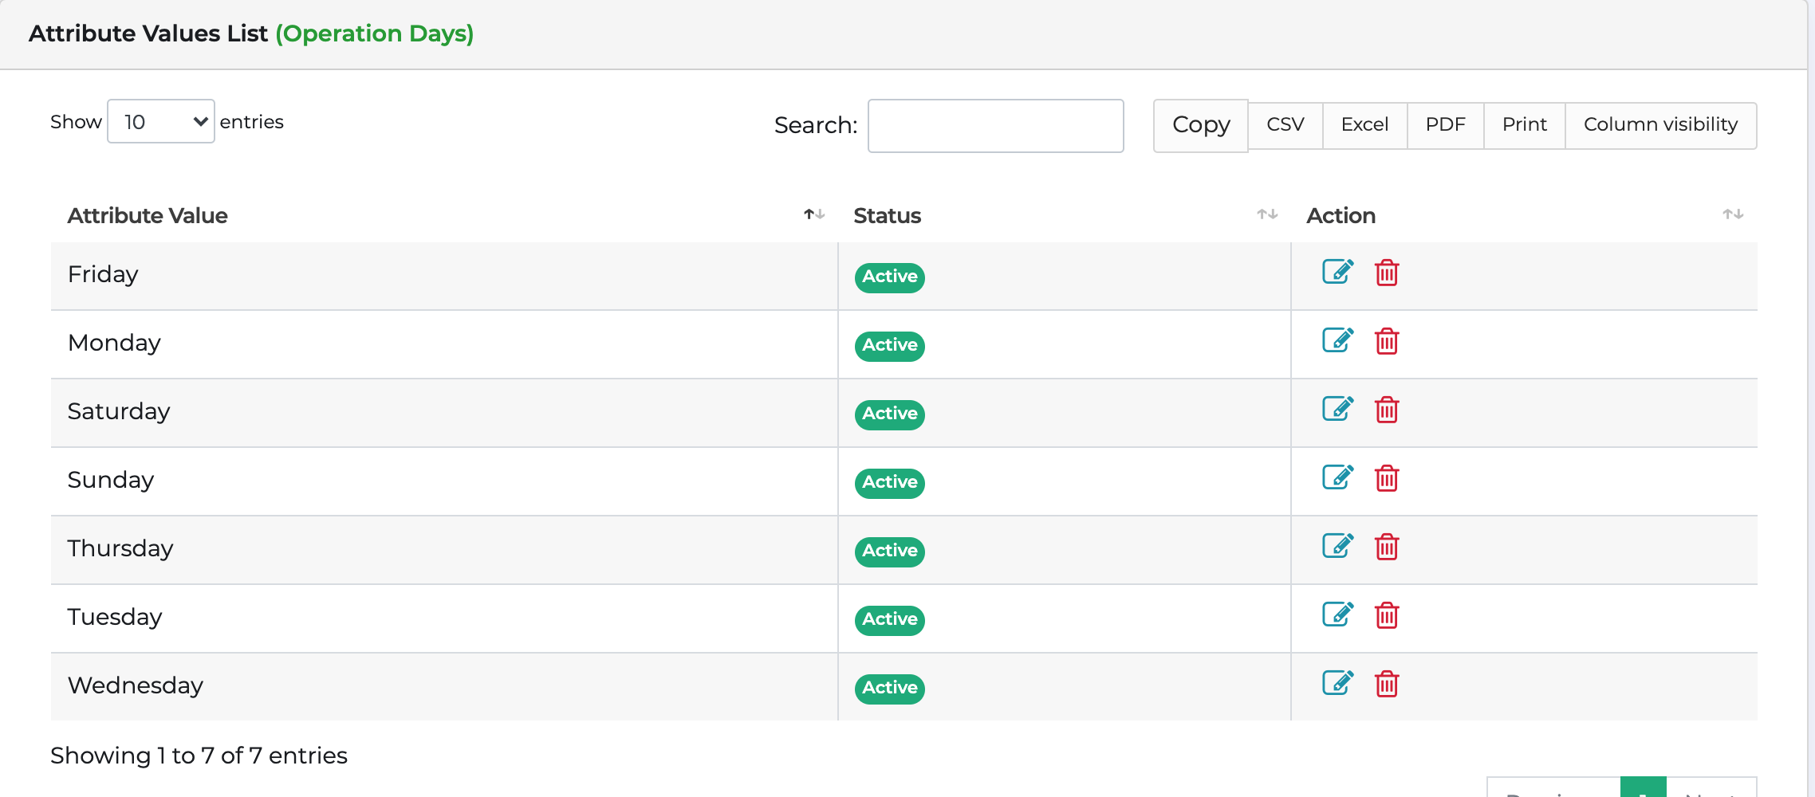Open the Column visibility menu
1815x797 pixels.
[1660, 124]
